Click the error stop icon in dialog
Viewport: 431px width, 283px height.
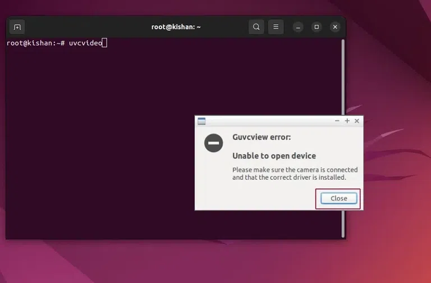coord(214,143)
